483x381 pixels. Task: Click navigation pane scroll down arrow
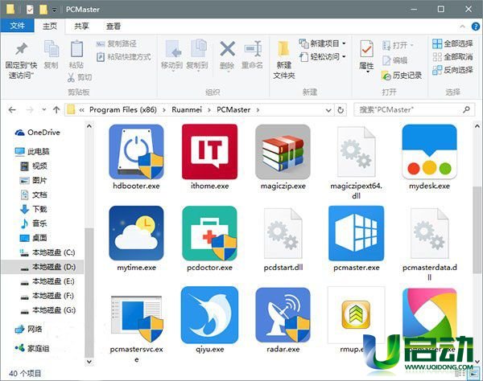(x=89, y=362)
